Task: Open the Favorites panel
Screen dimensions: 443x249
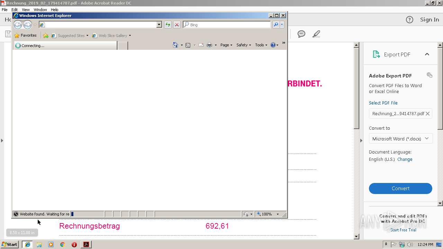Action: coord(26,35)
